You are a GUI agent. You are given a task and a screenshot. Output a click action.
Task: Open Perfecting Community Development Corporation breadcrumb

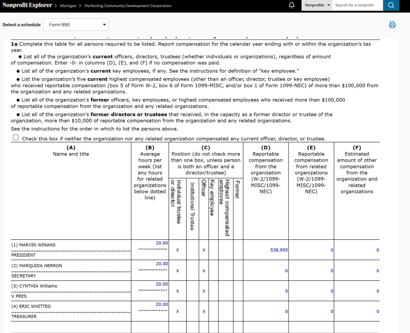(x=128, y=6)
